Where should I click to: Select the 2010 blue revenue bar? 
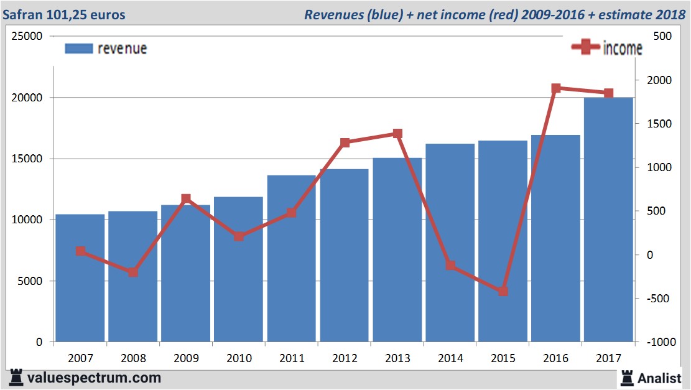click(238, 269)
